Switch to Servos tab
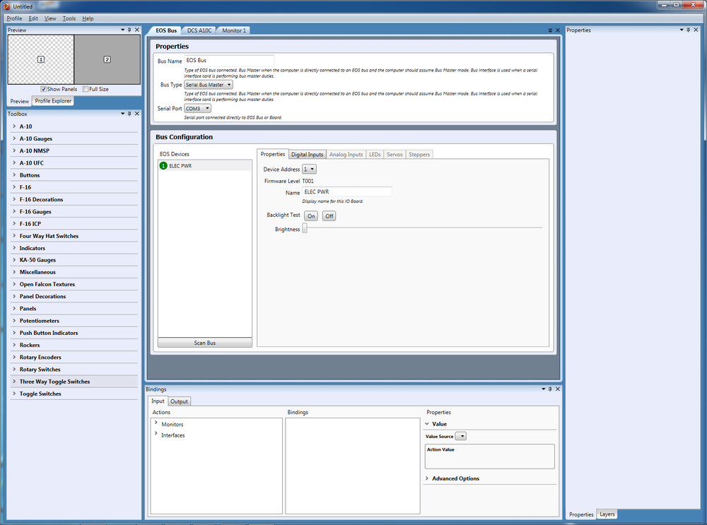The width and height of the screenshot is (707, 525). [x=395, y=154]
